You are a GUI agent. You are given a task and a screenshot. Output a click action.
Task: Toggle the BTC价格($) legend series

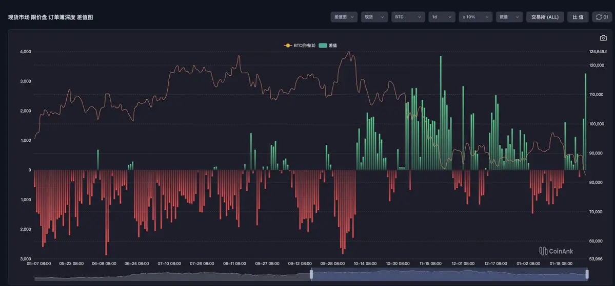click(300, 46)
